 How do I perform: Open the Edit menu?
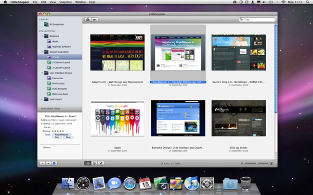(43, 2)
